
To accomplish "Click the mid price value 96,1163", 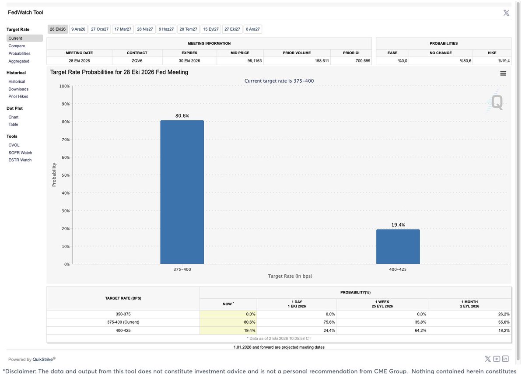I will pyautogui.click(x=255, y=61).
